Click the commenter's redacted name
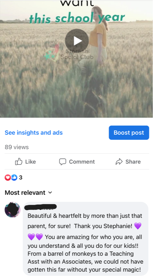Image resolution: width=153 pixels, height=276 pixels. pos(41,207)
